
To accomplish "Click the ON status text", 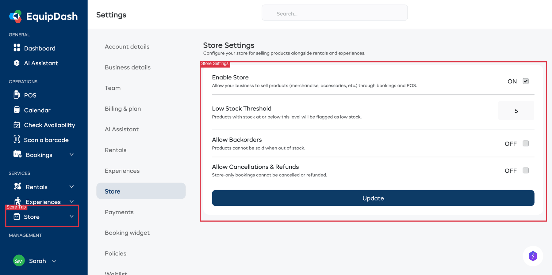I will point(512,81).
